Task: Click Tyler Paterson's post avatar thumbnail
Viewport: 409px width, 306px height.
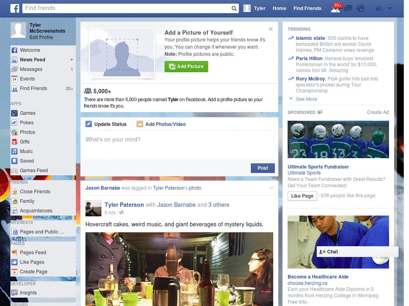Action: point(93,208)
